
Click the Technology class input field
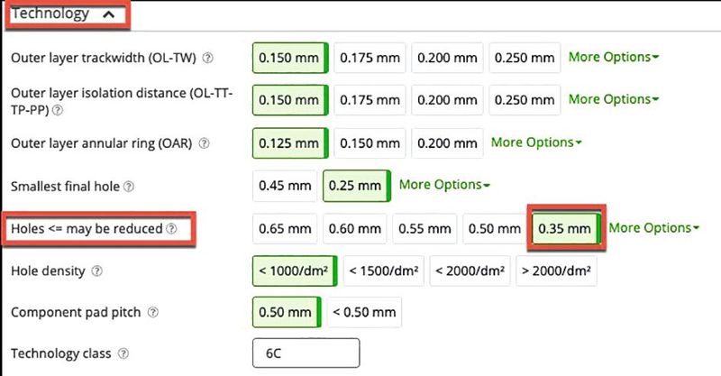[x=306, y=353]
